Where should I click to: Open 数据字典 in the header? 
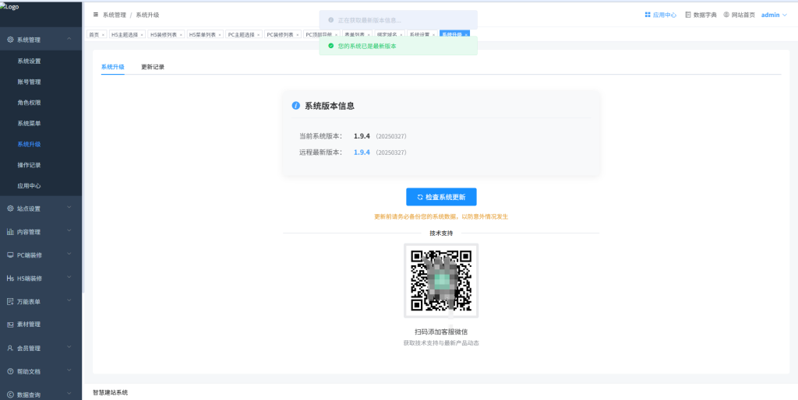701,15
